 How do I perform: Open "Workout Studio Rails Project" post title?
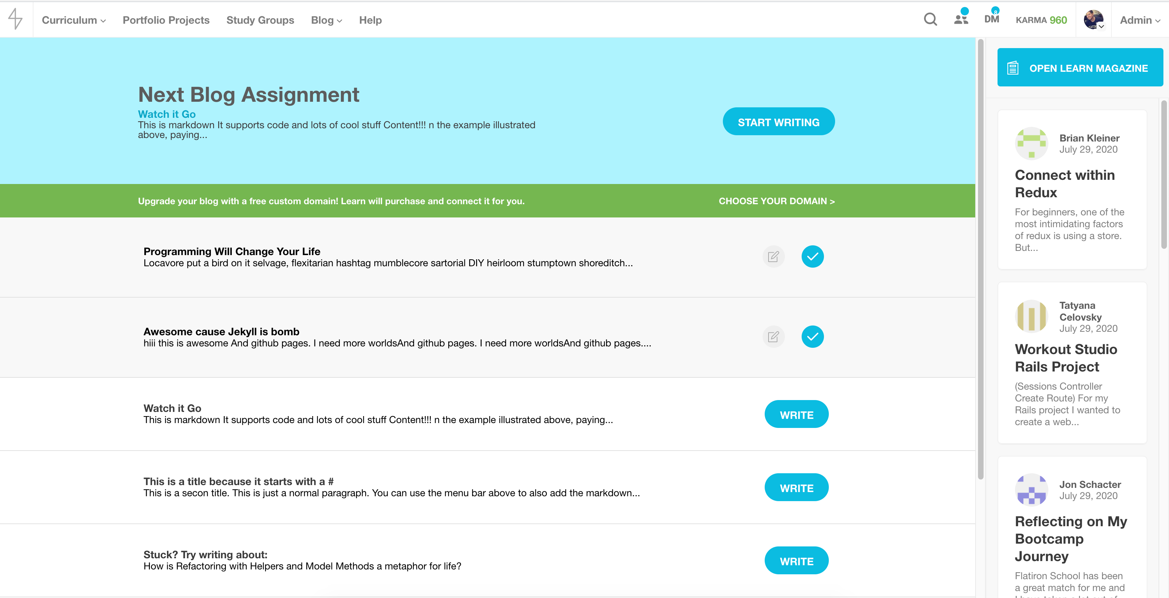[x=1066, y=358]
